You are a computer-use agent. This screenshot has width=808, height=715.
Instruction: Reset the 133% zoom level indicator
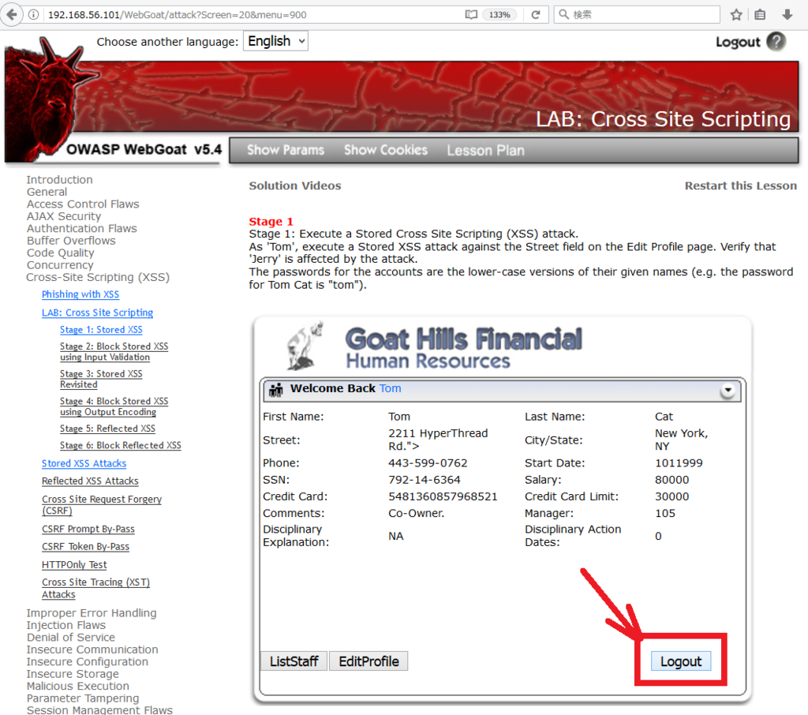499,14
